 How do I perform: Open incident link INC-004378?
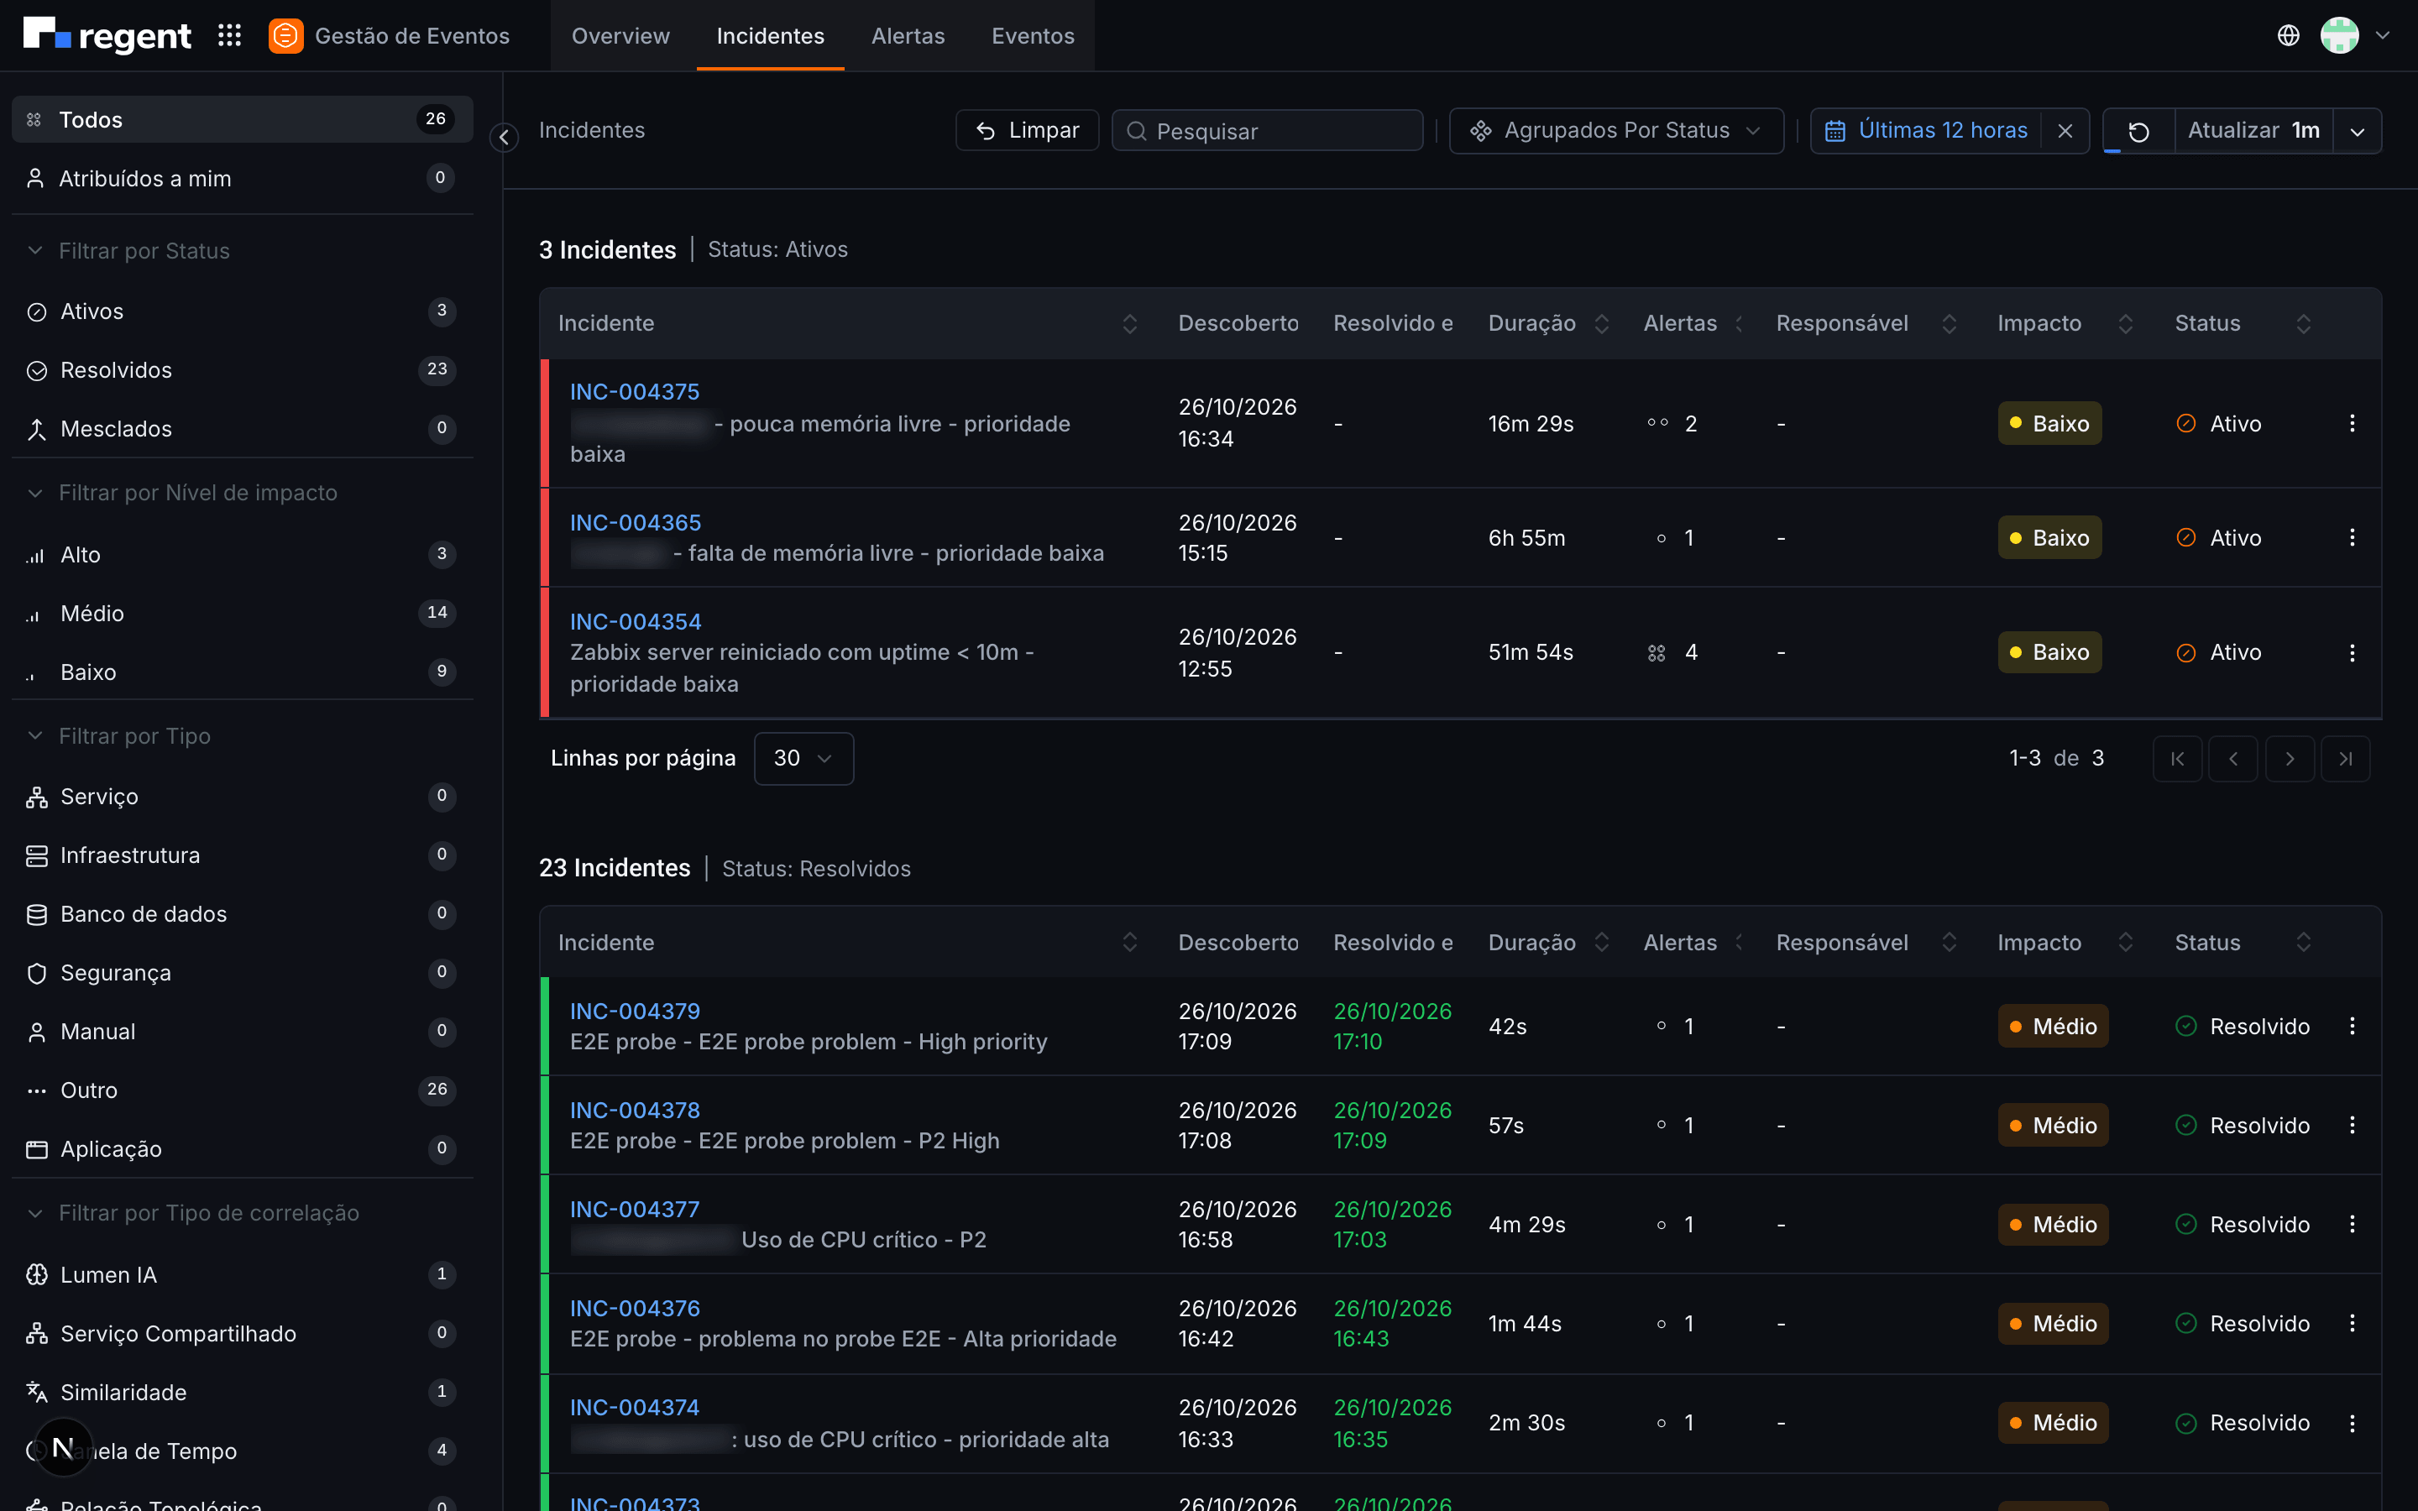[x=635, y=1111]
